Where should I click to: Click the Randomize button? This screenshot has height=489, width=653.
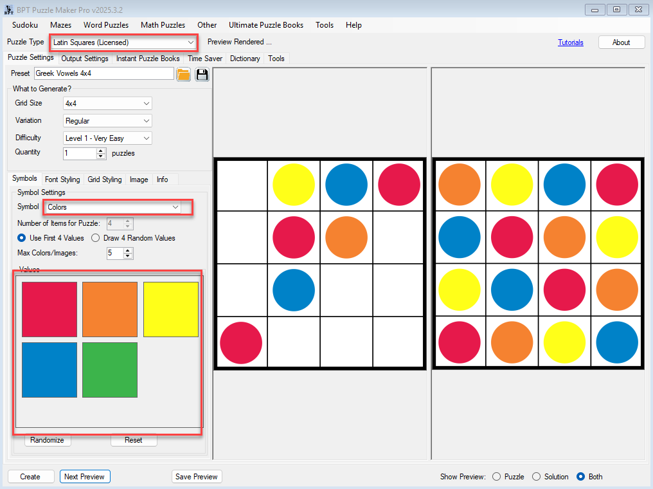tap(48, 440)
